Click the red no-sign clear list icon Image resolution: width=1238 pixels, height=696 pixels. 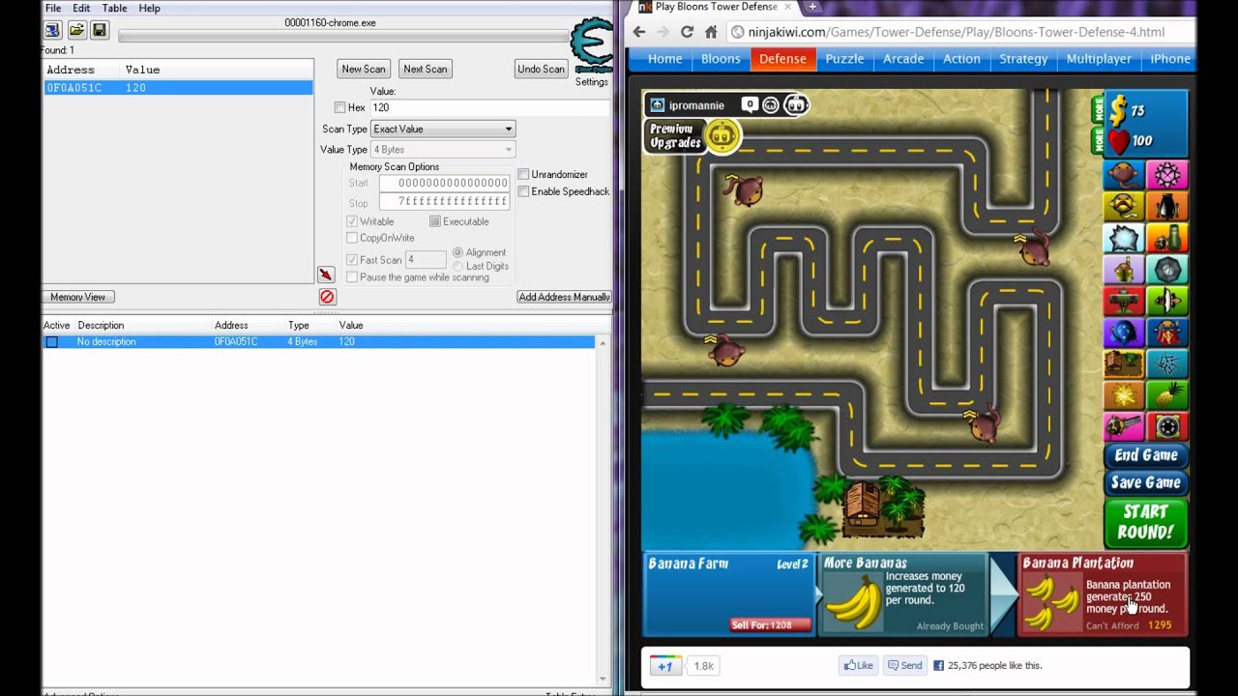[327, 297]
